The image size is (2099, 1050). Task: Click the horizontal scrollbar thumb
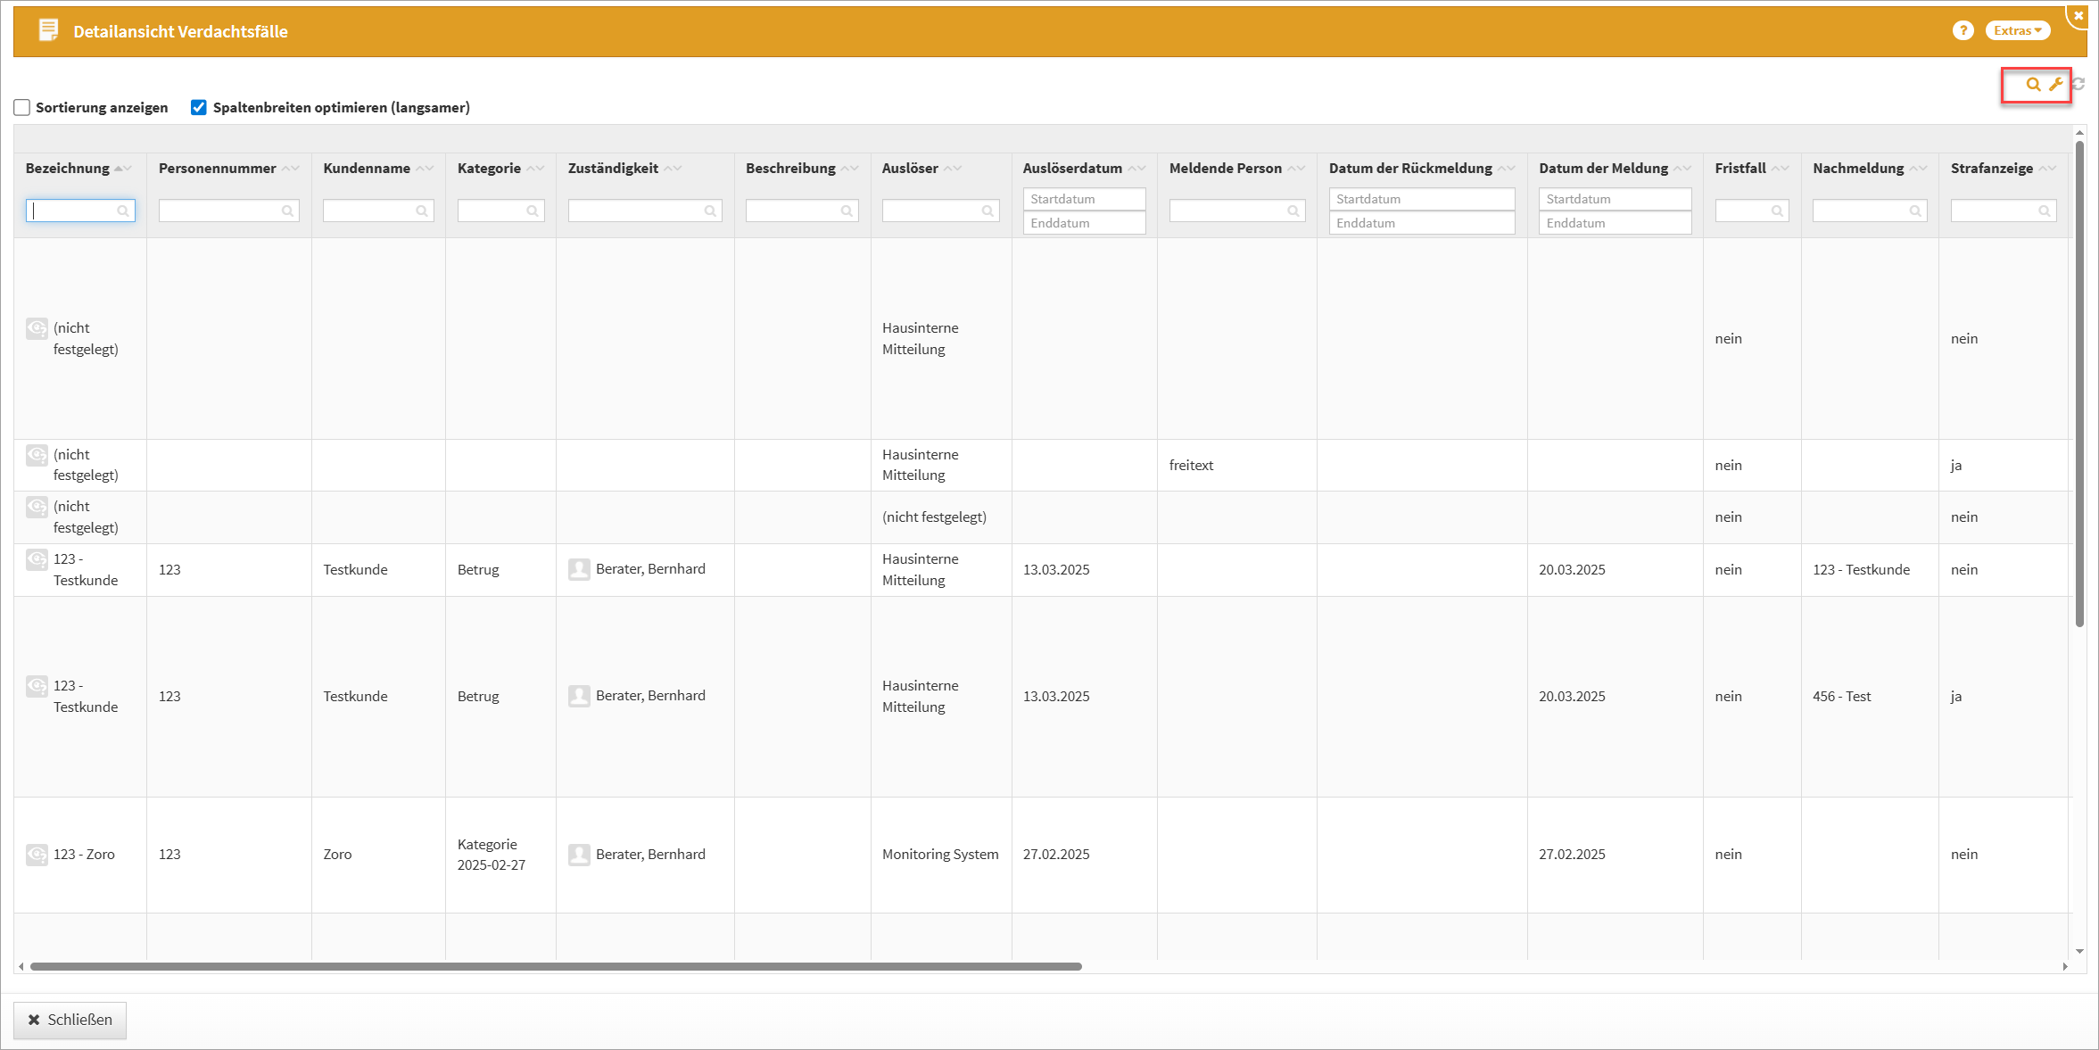click(x=555, y=966)
